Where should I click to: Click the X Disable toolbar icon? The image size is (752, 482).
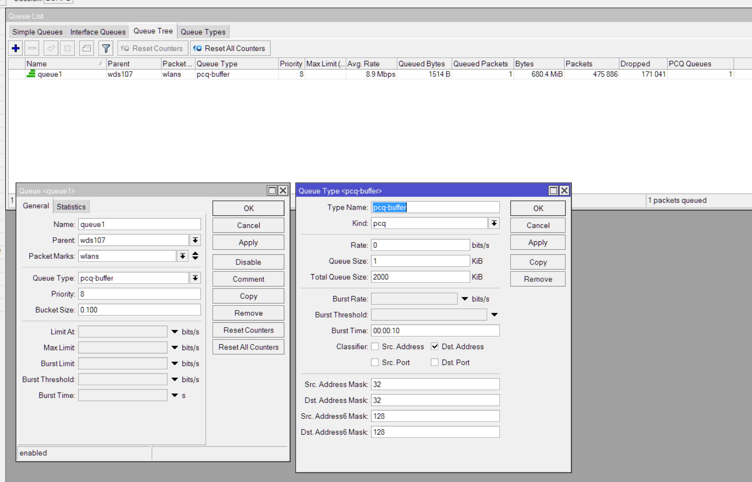68,48
